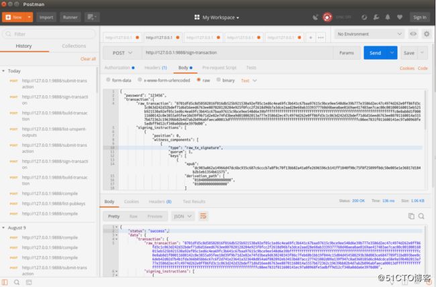Copy response using the copy icon
436x287 pixels.
tap(411, 216)
